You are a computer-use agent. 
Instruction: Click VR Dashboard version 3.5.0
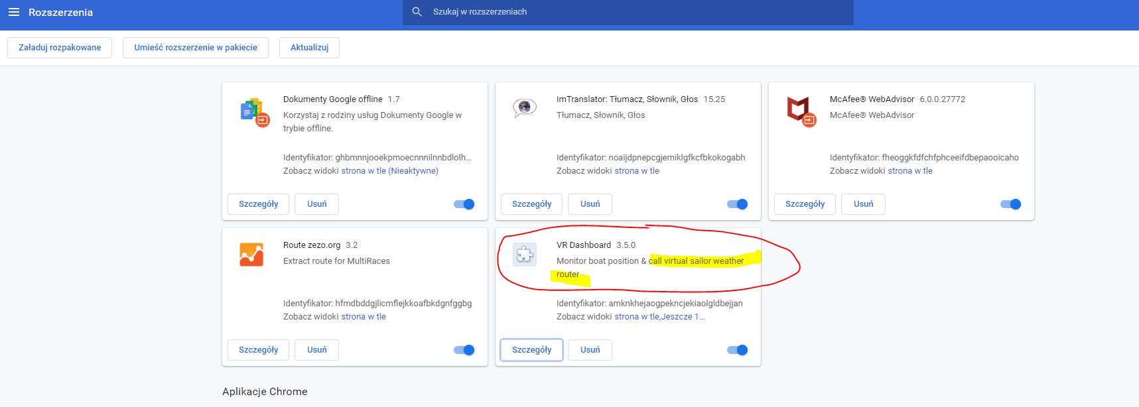point(626,245)
